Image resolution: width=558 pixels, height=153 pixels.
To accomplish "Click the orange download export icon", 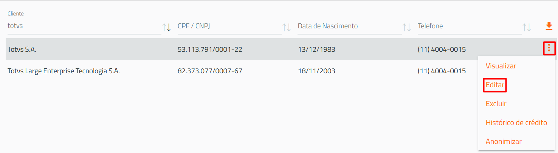I will [549, 26].
